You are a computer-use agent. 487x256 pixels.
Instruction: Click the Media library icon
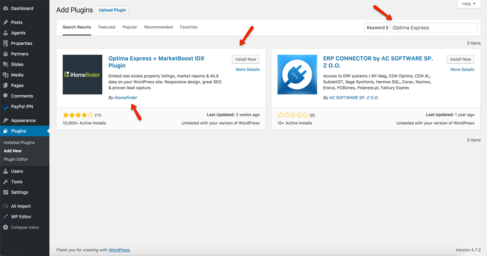pyautogui.click(x=5, y=75)
